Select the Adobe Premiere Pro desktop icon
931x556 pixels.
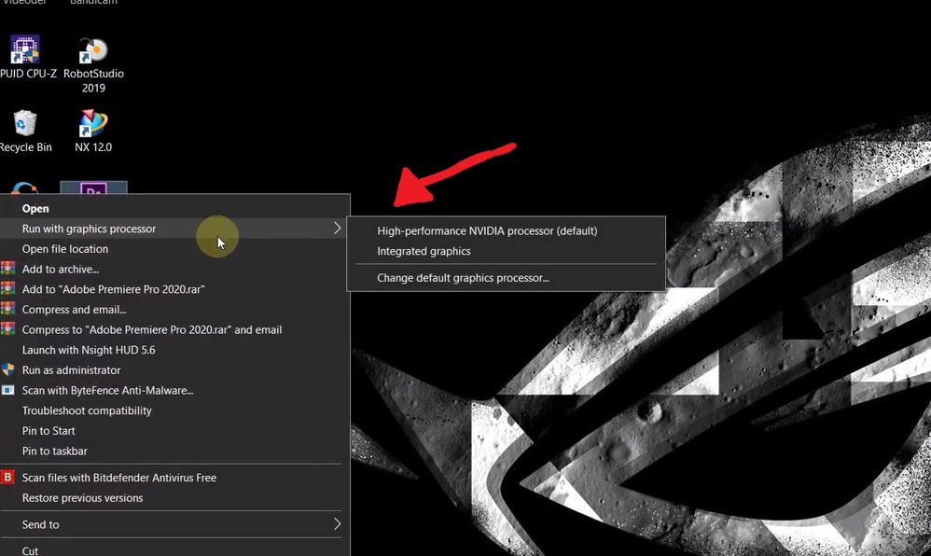pos(93,188)
